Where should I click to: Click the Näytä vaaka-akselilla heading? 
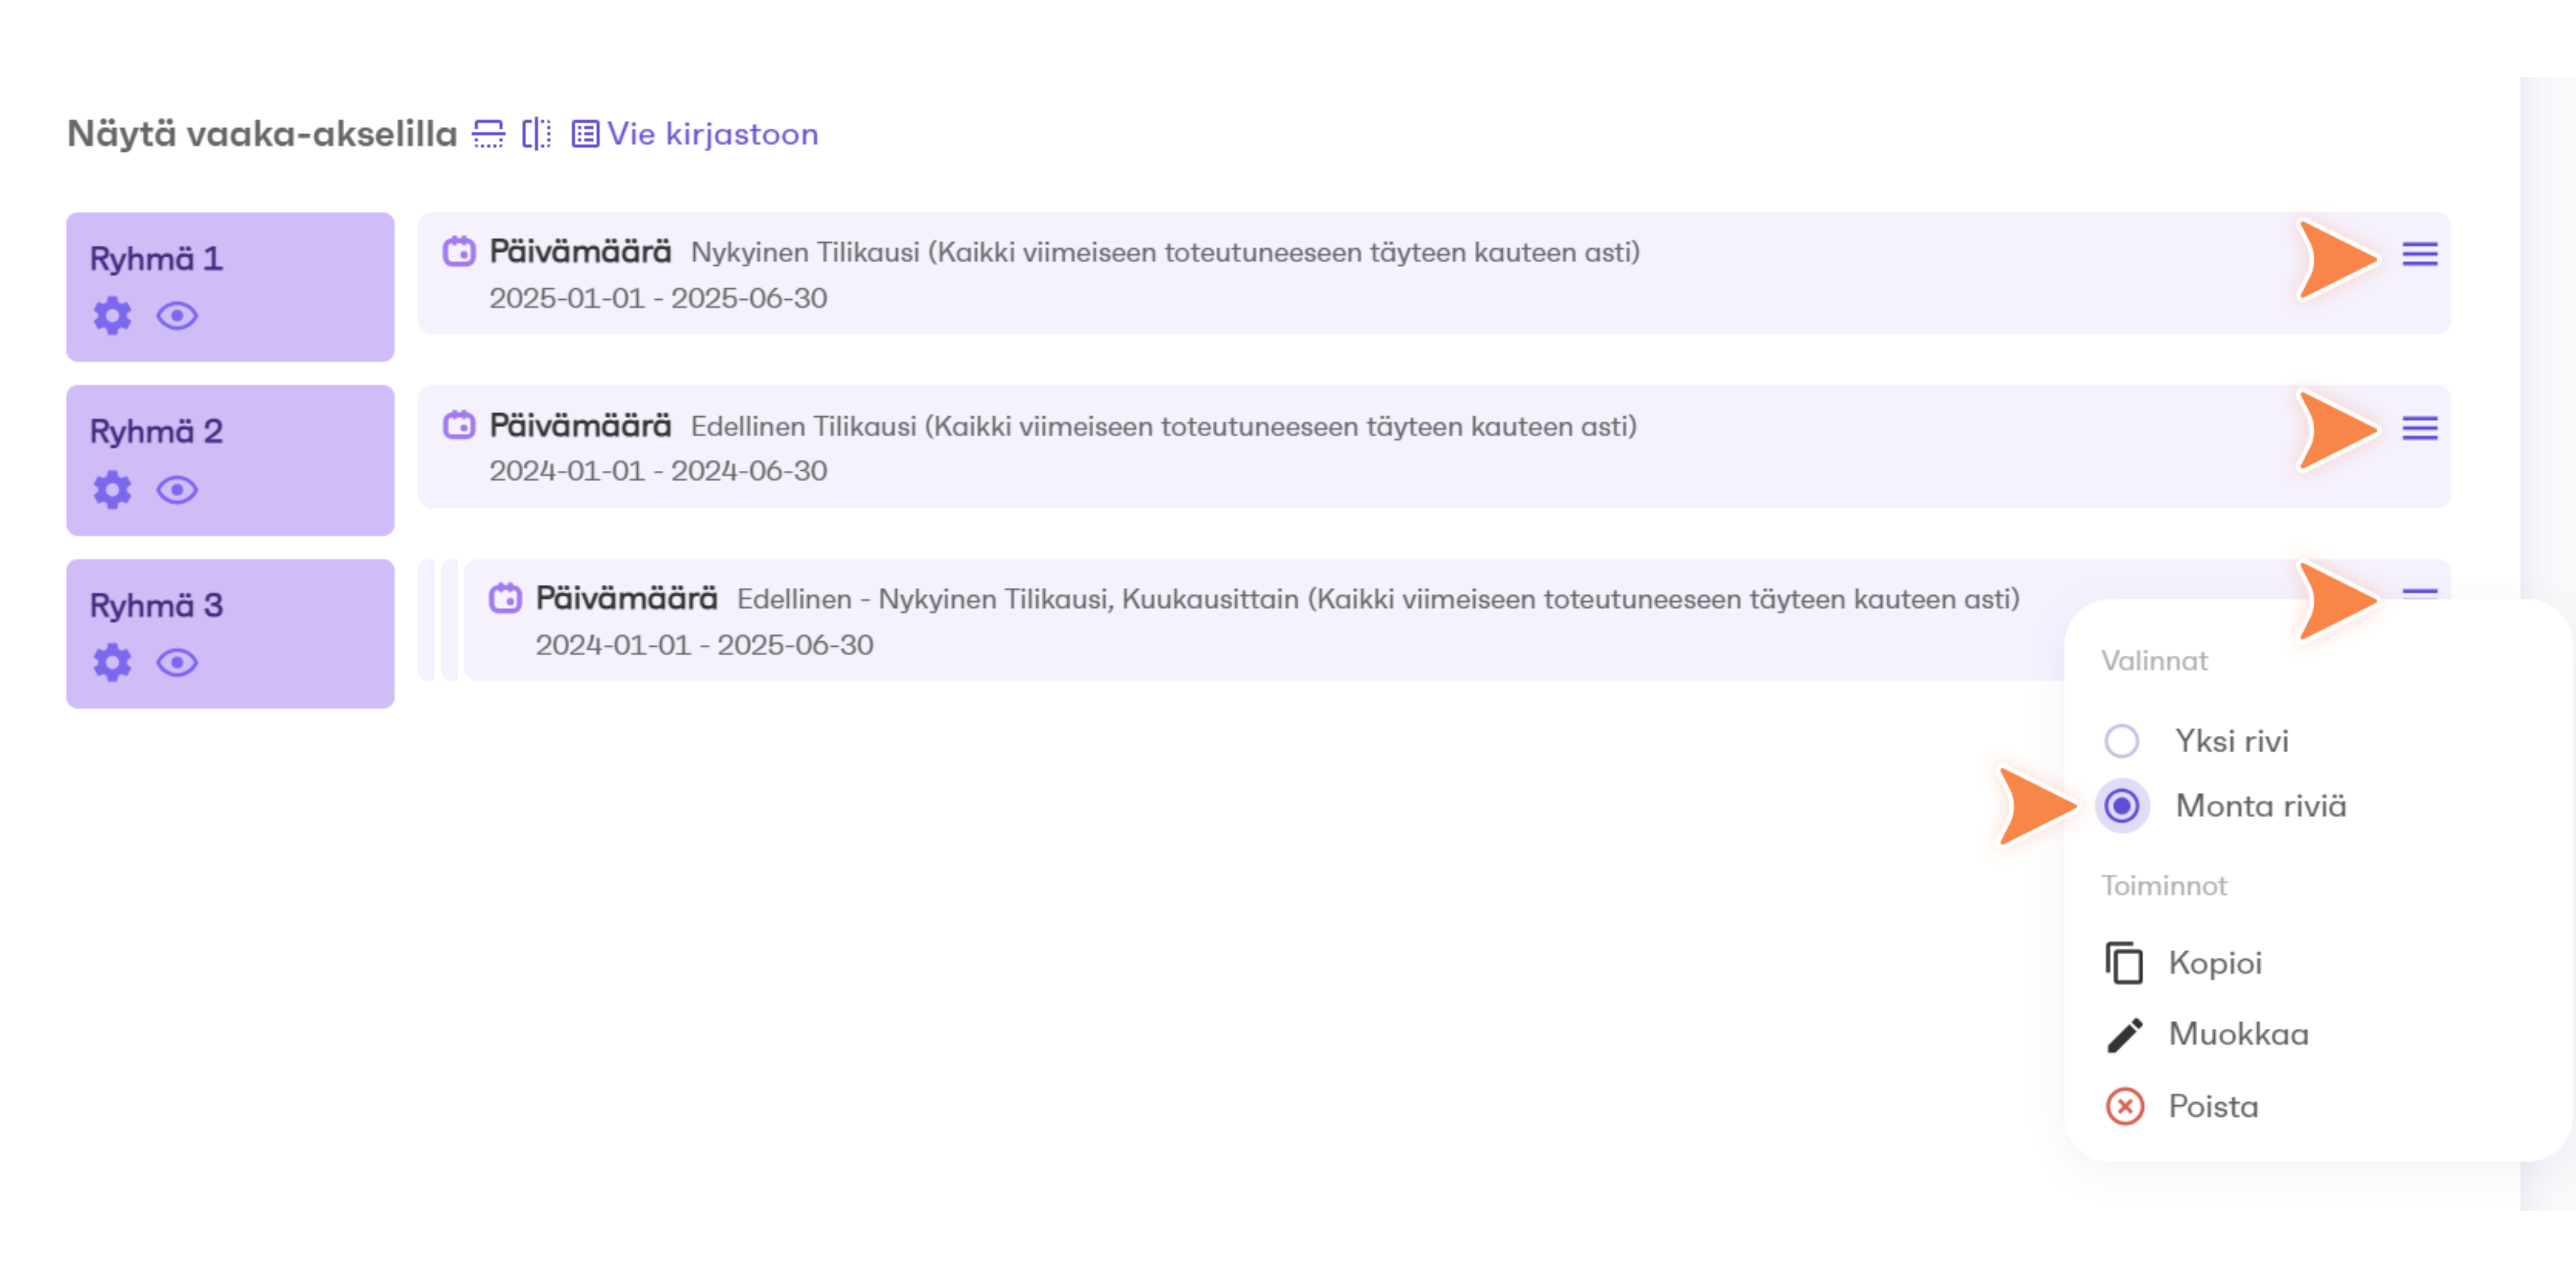262,134
